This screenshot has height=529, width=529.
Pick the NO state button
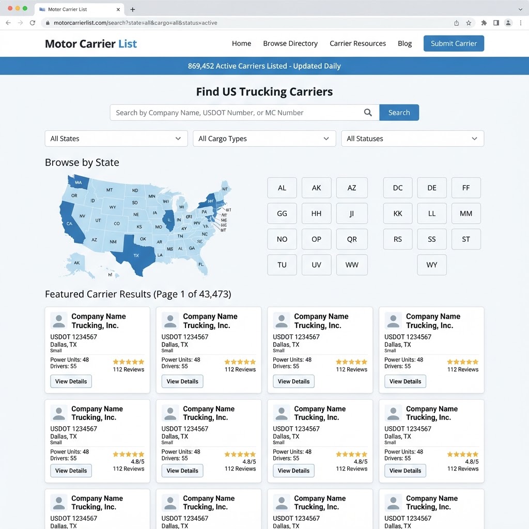pyautogui.click(x=282, y=239)
